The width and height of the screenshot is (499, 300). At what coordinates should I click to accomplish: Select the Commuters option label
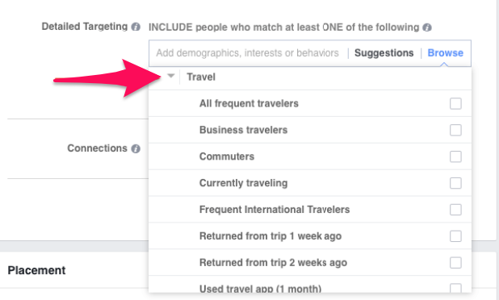[x=227, y=156]
